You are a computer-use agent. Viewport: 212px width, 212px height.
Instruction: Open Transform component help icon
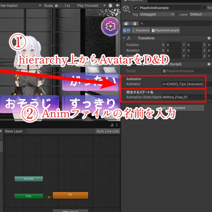coord(209,38)
